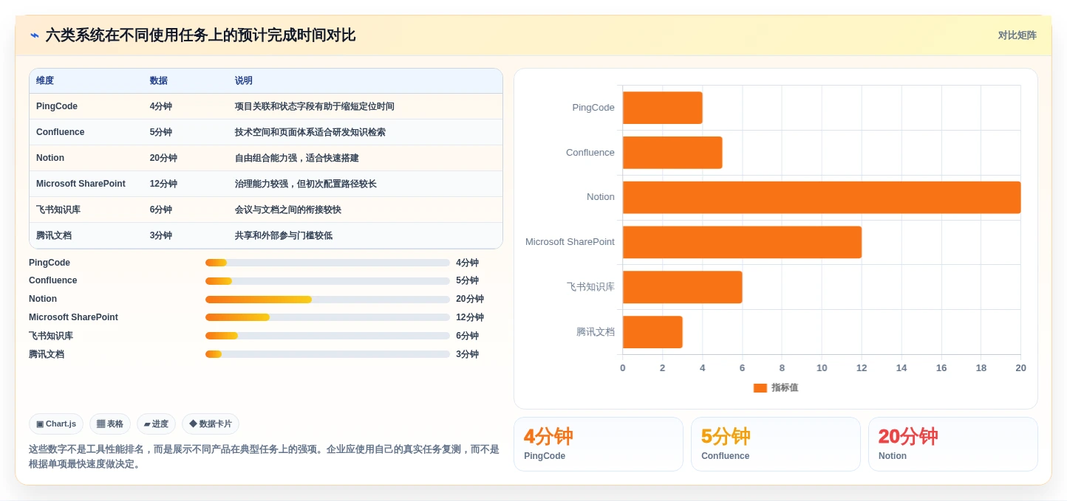Click description 自由组合能力强，适合快速搭建
This screenshot has width=1067, height=501.
[297, 158]
